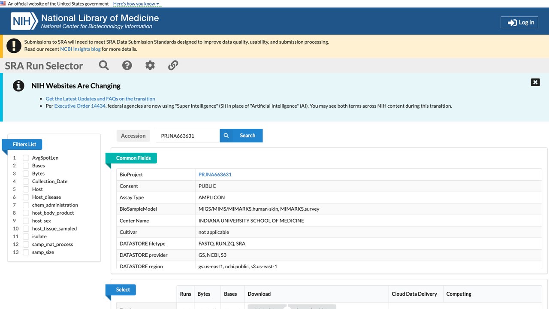Open the settings gear icon
The height and width of the screenshot is (309, 549).
point(150,65)
